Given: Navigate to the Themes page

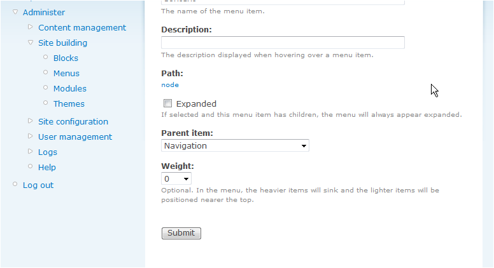Looking at the screenshot, I should (69, 104).
